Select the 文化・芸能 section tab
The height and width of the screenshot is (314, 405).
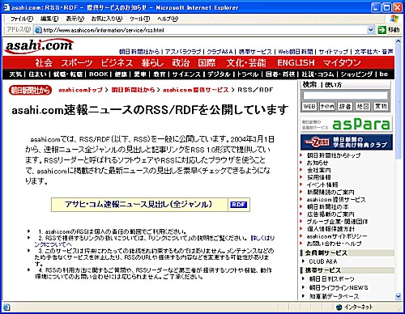click(x=246, y=63)
